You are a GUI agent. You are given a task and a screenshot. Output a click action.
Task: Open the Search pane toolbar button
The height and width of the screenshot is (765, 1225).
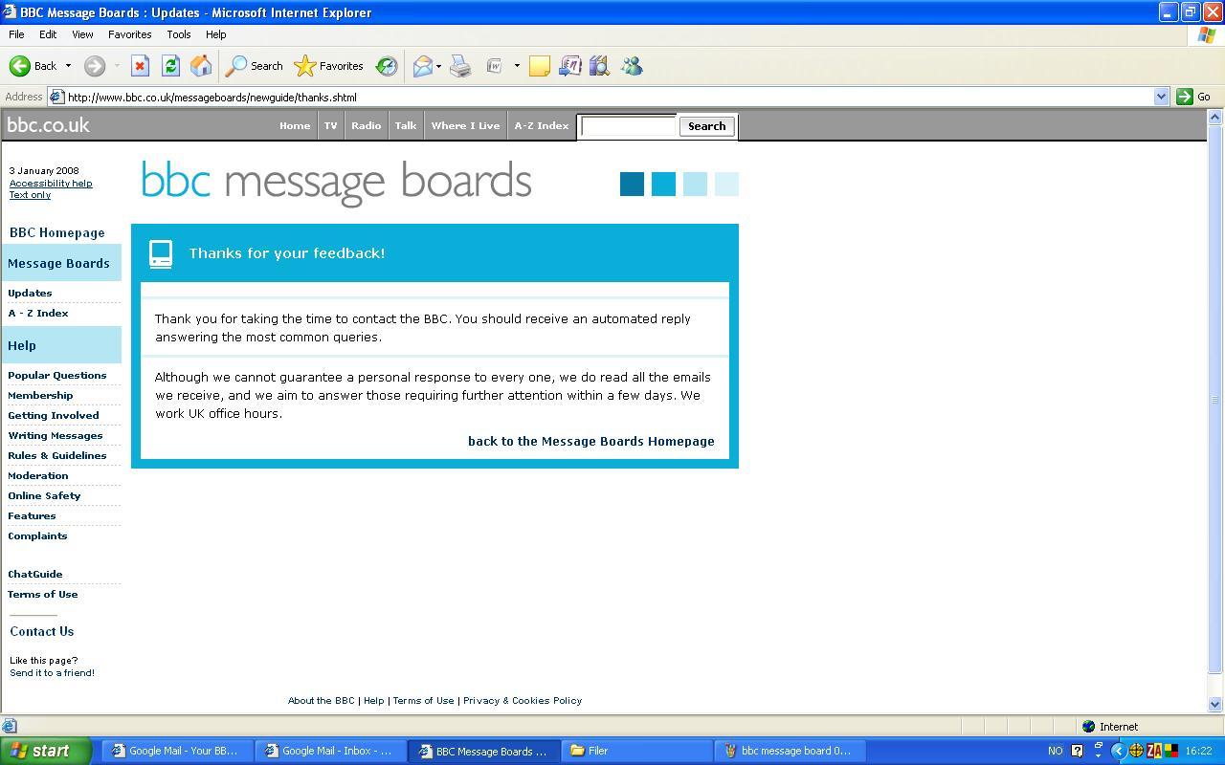coord(254,66)
